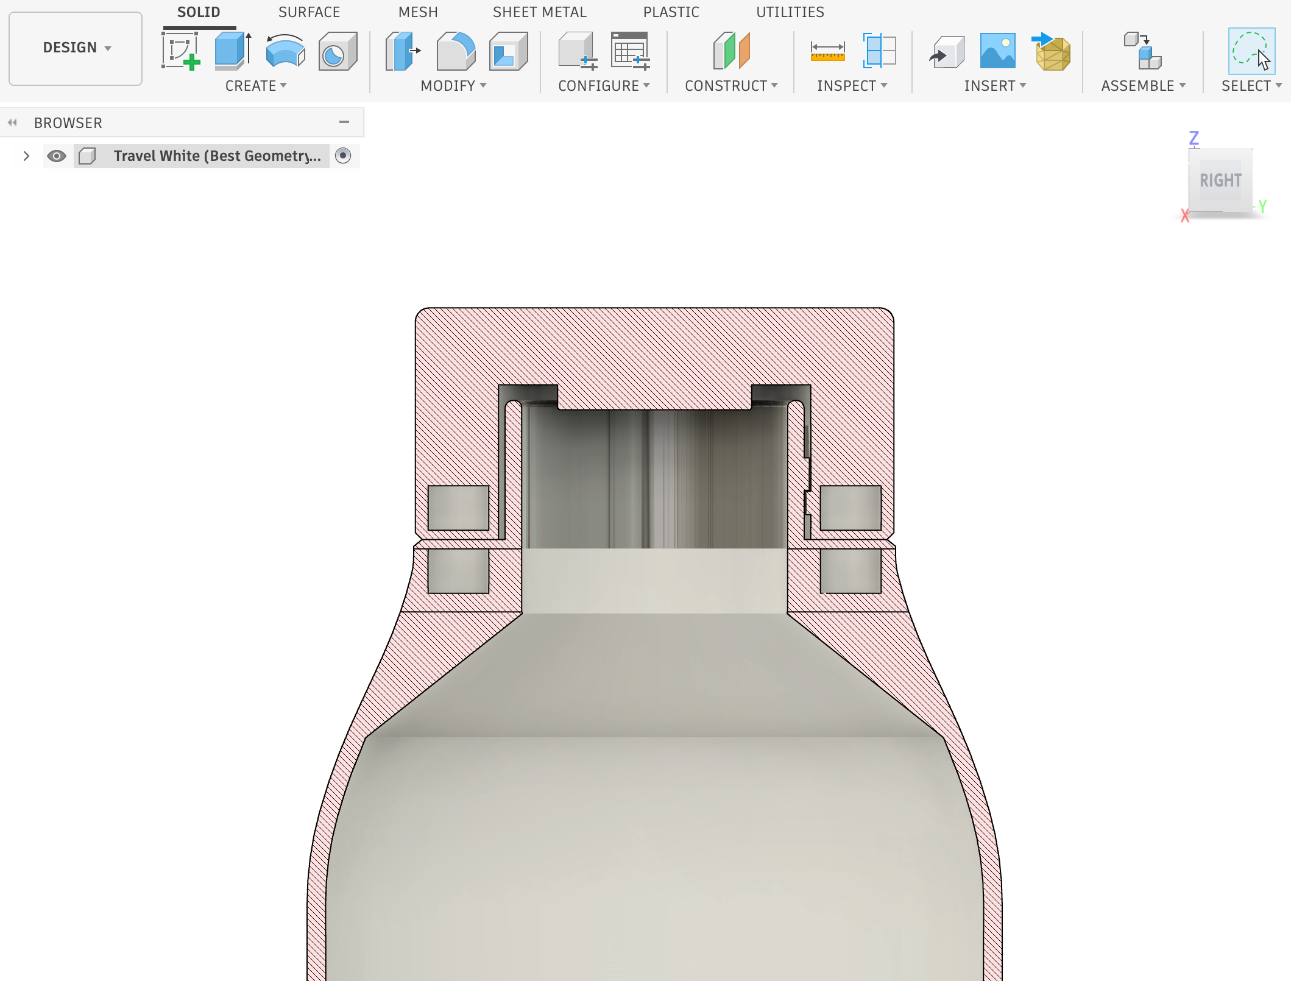This screenshot has width=1291, height=981.
Task: Select the Extrude tool
Action: (x=233, y=51)
